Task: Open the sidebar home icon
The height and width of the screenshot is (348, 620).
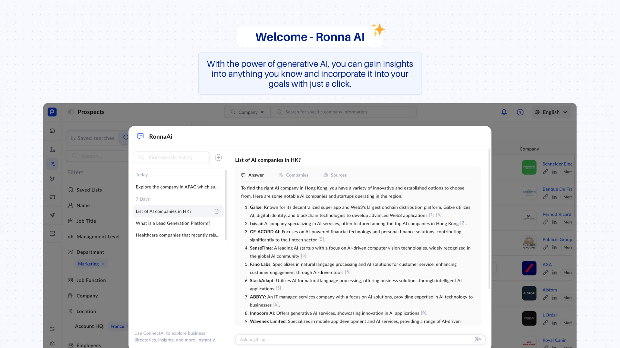Action: [52, 131]
